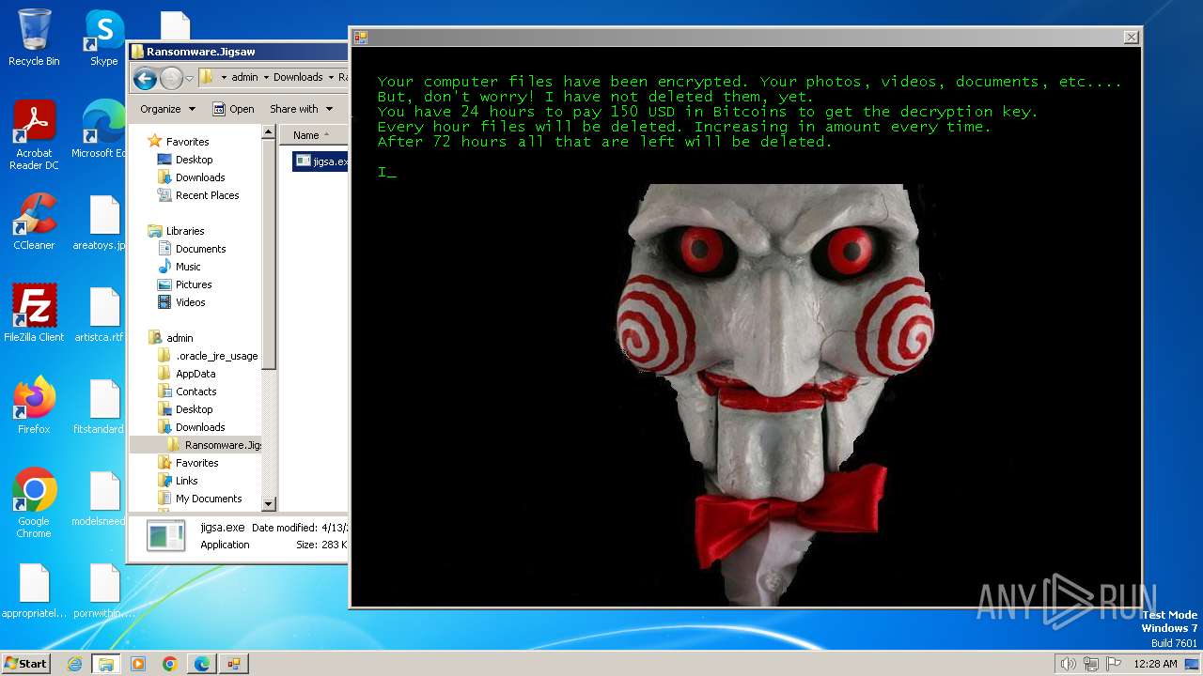Click navigation pane scroll up arrow
The height and width of the screenshot is (676, 1203).
point(268,133)
